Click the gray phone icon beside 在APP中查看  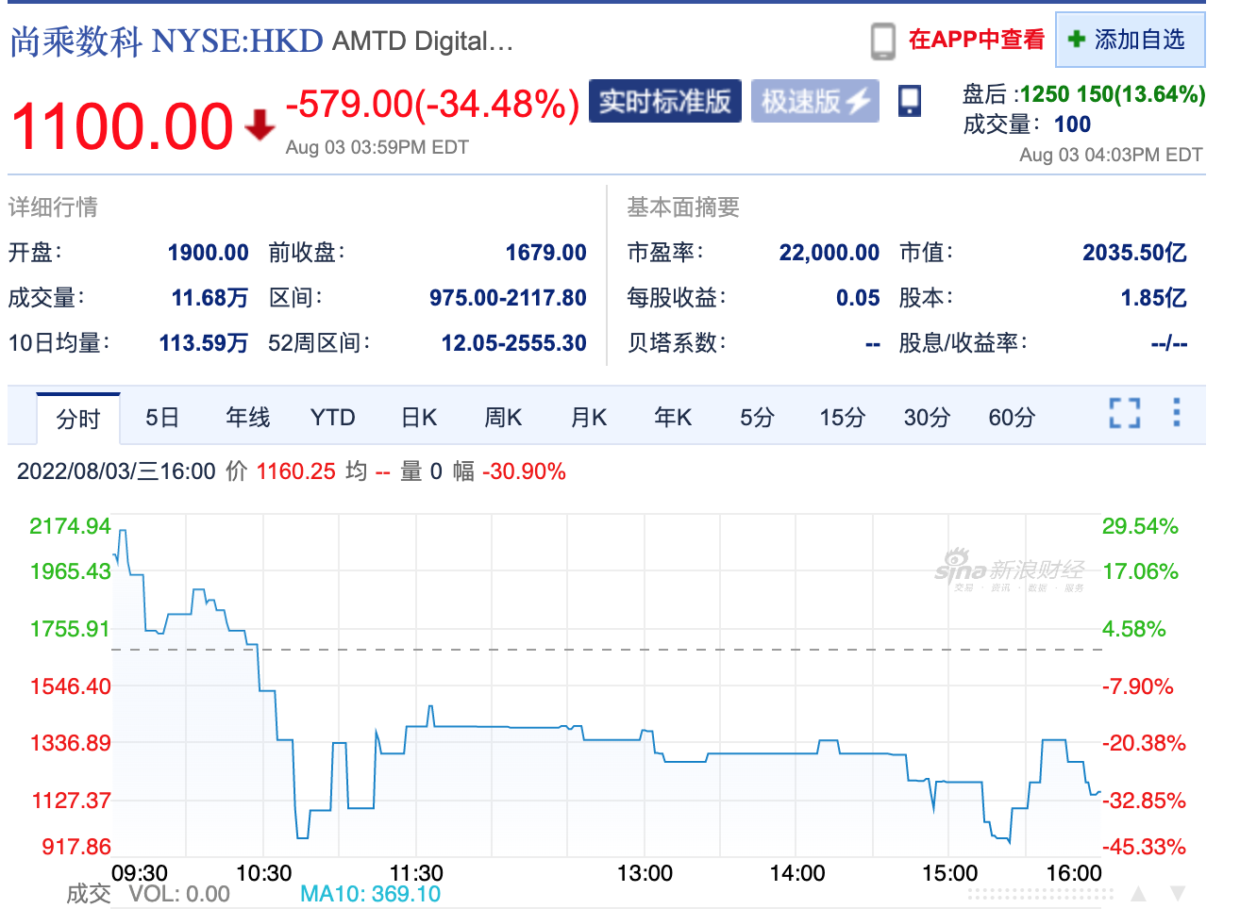pyautogui.click(x=882, y=41)
